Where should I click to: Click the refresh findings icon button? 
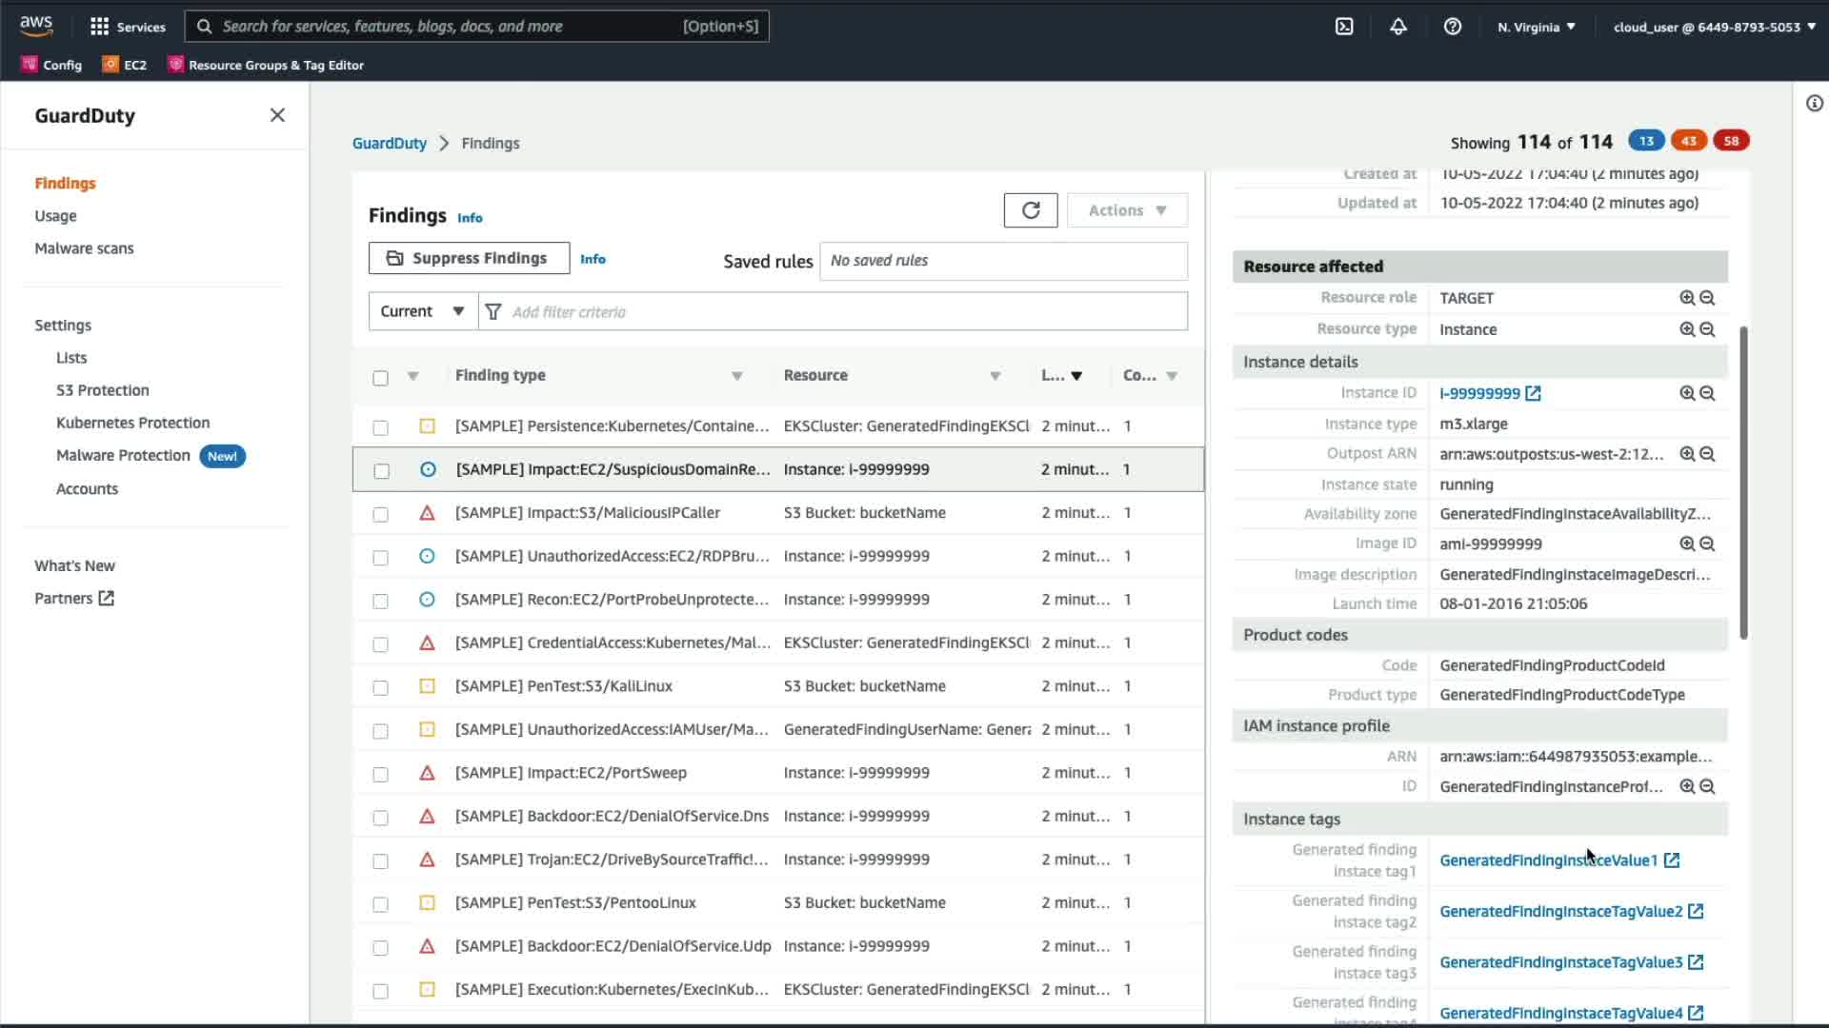[1030, 210]
